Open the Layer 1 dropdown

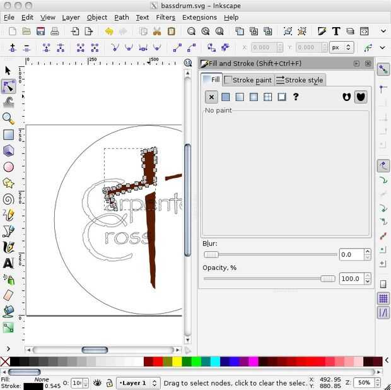click(138, 382)
